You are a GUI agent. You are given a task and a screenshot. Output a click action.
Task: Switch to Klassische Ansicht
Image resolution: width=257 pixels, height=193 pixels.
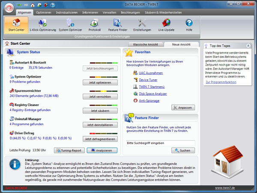tap(146, 45)
